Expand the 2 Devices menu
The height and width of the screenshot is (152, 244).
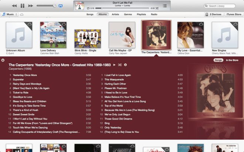tap(213, 14)
